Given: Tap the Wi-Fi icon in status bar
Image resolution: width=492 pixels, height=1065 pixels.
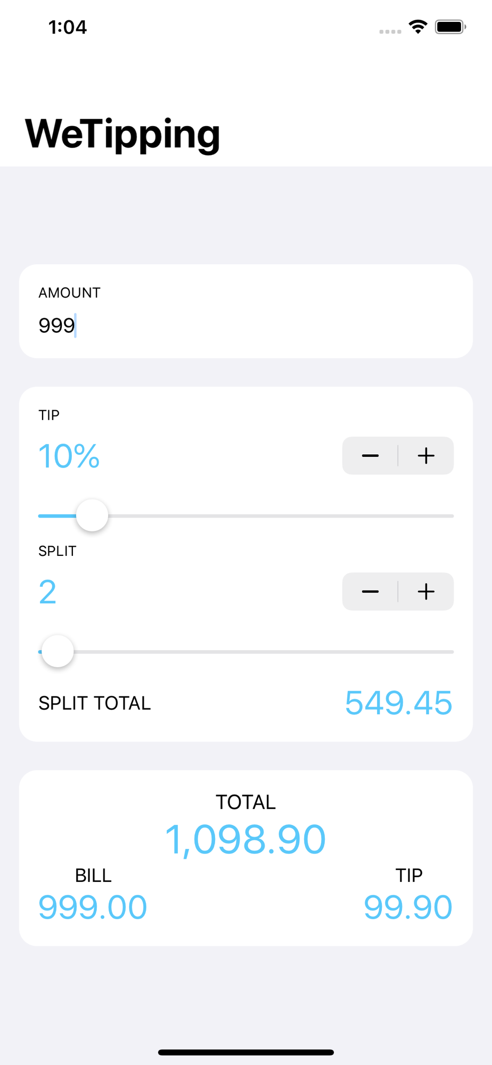Looking at the screenshot, I should click(x=418, y=27).
